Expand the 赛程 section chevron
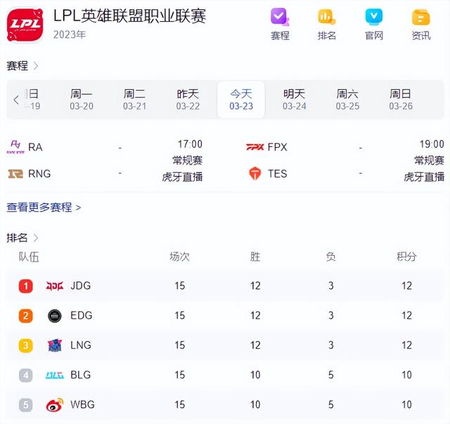 (x=36, y=65)
